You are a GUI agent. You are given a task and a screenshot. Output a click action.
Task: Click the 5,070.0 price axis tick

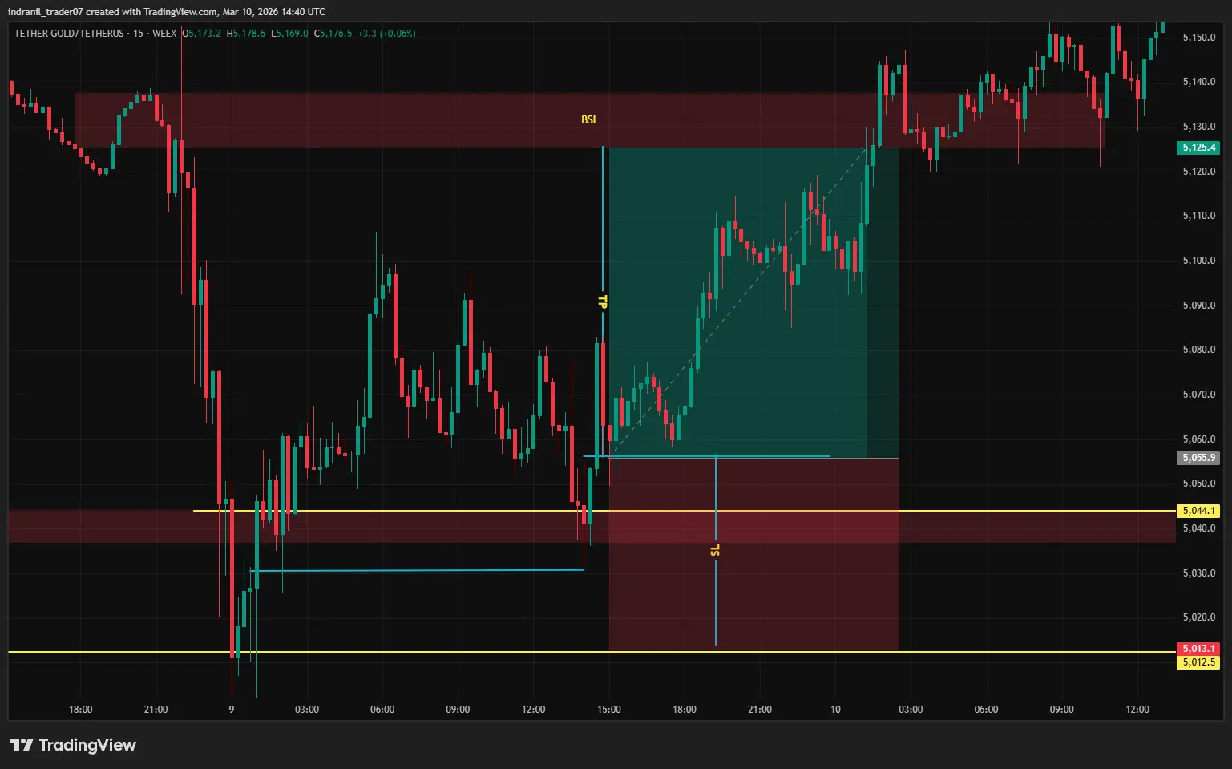click(x=1199, y=395)
